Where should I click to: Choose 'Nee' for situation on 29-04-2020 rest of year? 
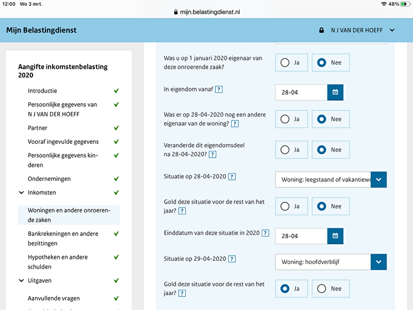pos(330,289)
